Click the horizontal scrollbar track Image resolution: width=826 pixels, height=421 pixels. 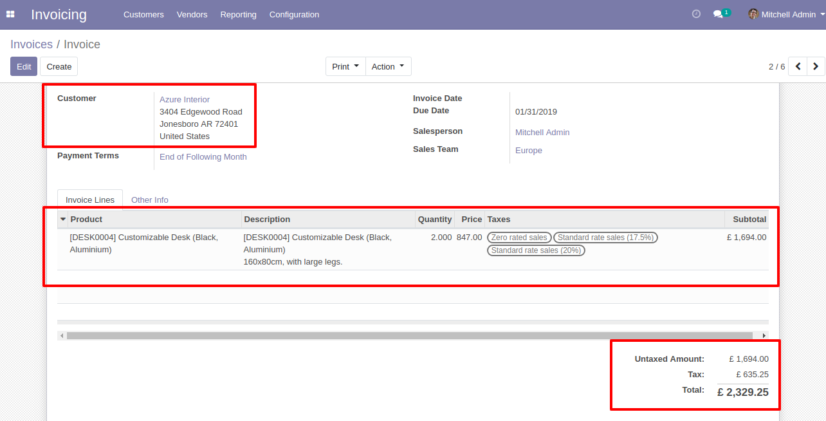tap(409, 335)
